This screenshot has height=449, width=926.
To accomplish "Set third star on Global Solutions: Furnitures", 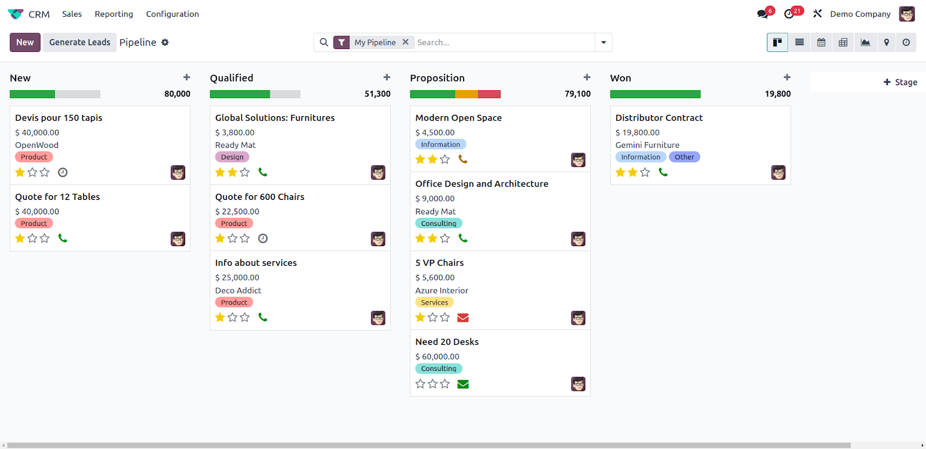I will [x=245, y=172].
